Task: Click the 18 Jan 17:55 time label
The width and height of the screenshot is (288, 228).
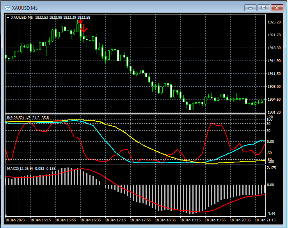Action: [x=140, y=220]
